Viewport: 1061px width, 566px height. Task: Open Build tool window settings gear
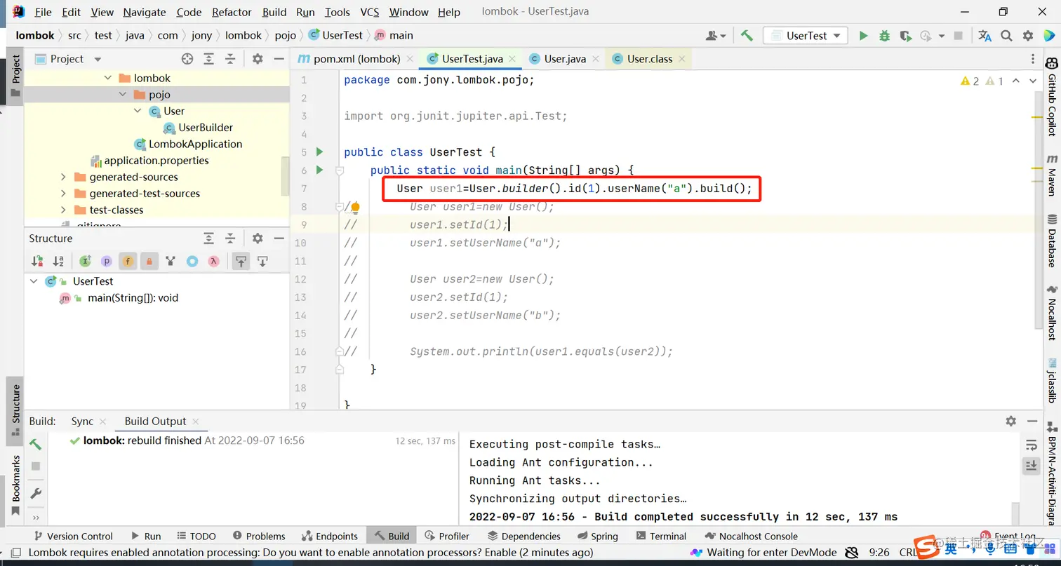pos(1010,421)
